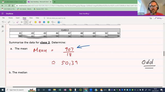
Task: Click the taskbar search box
Action: click(21, 90)
